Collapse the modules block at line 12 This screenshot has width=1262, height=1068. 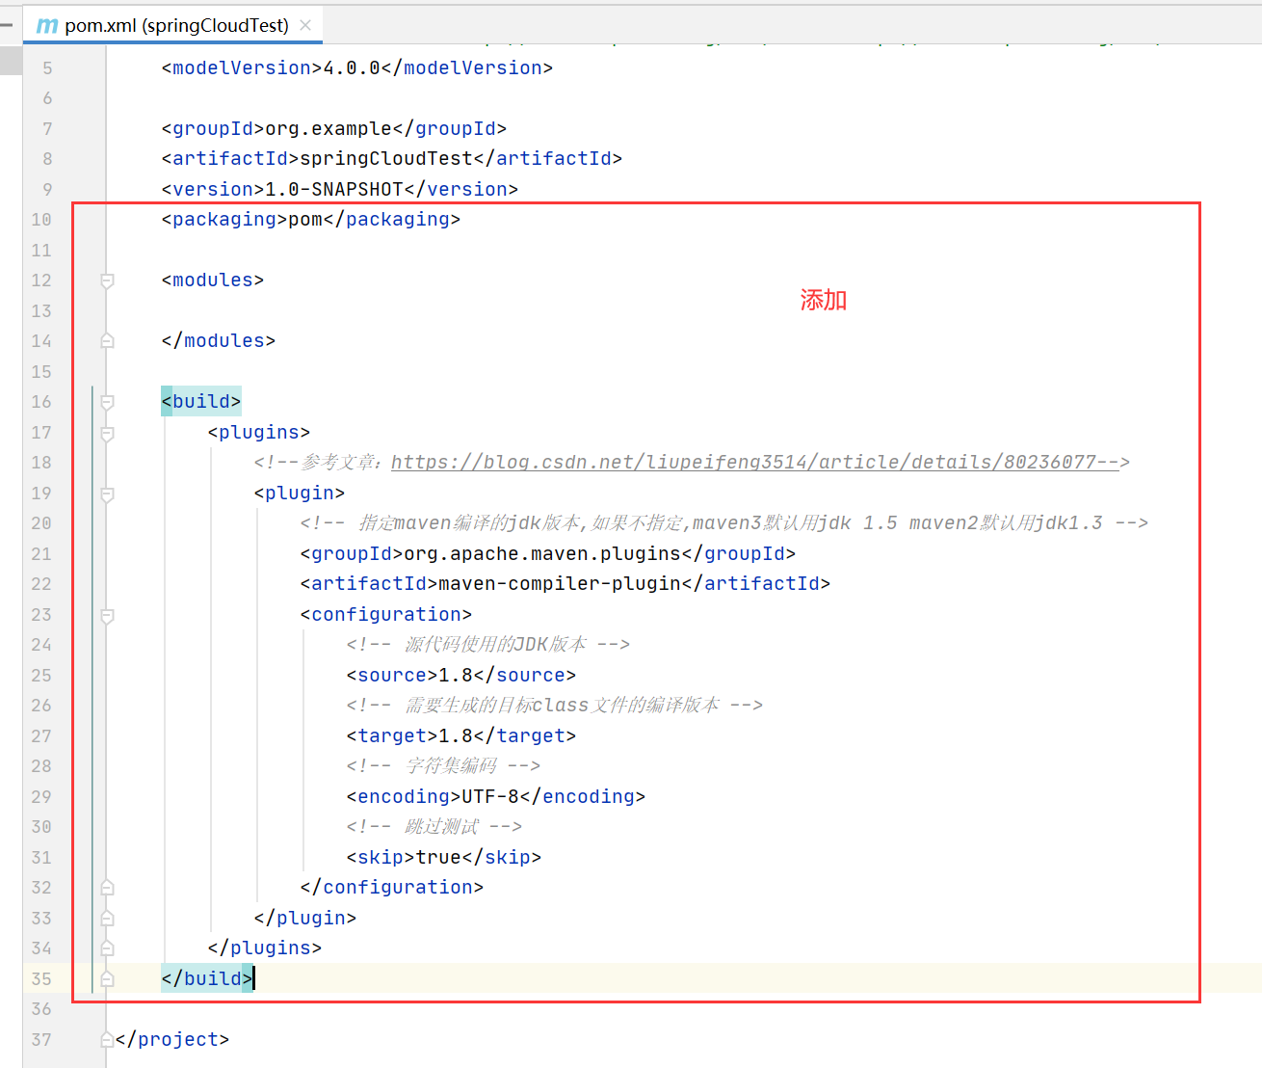point(107,280)
